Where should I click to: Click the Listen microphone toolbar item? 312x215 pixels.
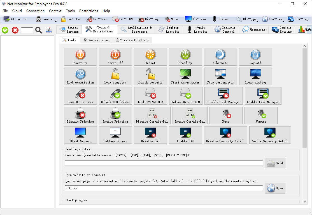(220, 19)
